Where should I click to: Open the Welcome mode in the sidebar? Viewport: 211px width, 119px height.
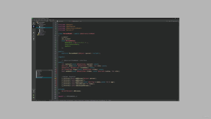(34, 23)
